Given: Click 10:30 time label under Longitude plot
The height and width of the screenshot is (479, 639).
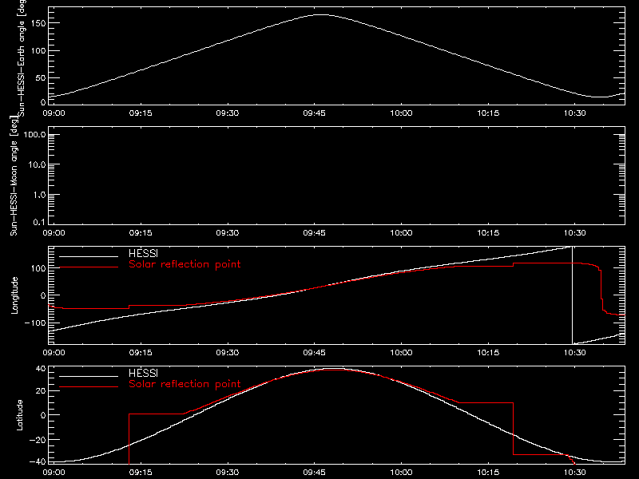Looking at the screenshot, I should [x=574, y=353].
